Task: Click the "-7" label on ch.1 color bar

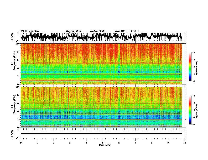Action: [194, 81]
